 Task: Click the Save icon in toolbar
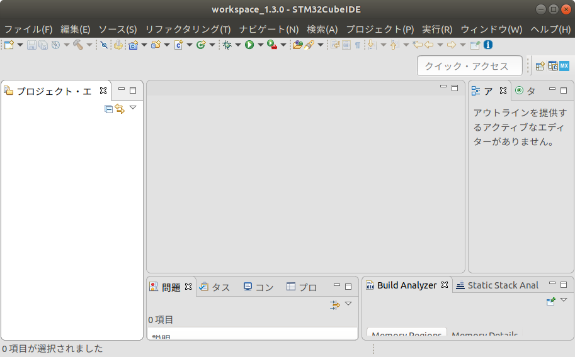click(x=31, y=45)
